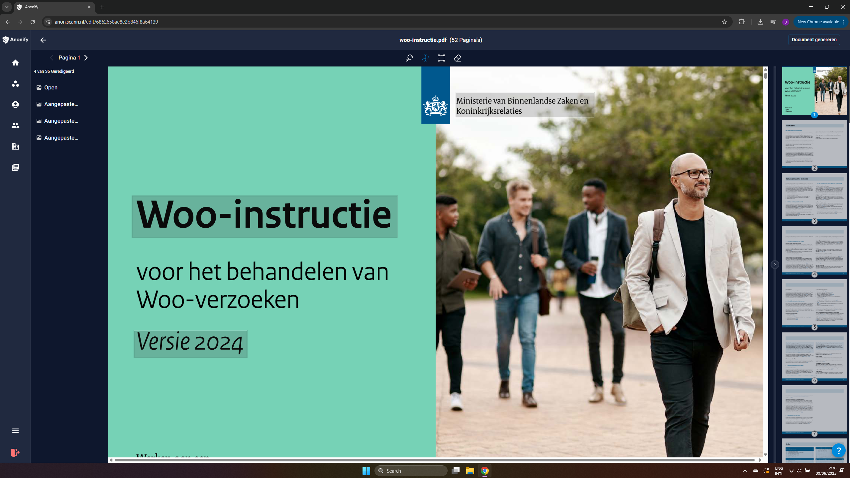
Task: Select the magnifier search tool
Action: 409,58
